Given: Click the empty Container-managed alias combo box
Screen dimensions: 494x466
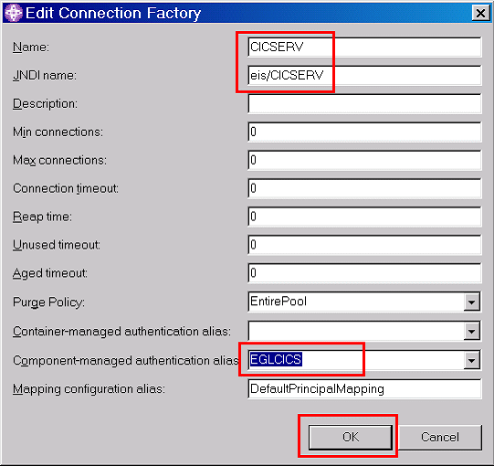Looking at the screenshot, I should click(356, 331).
